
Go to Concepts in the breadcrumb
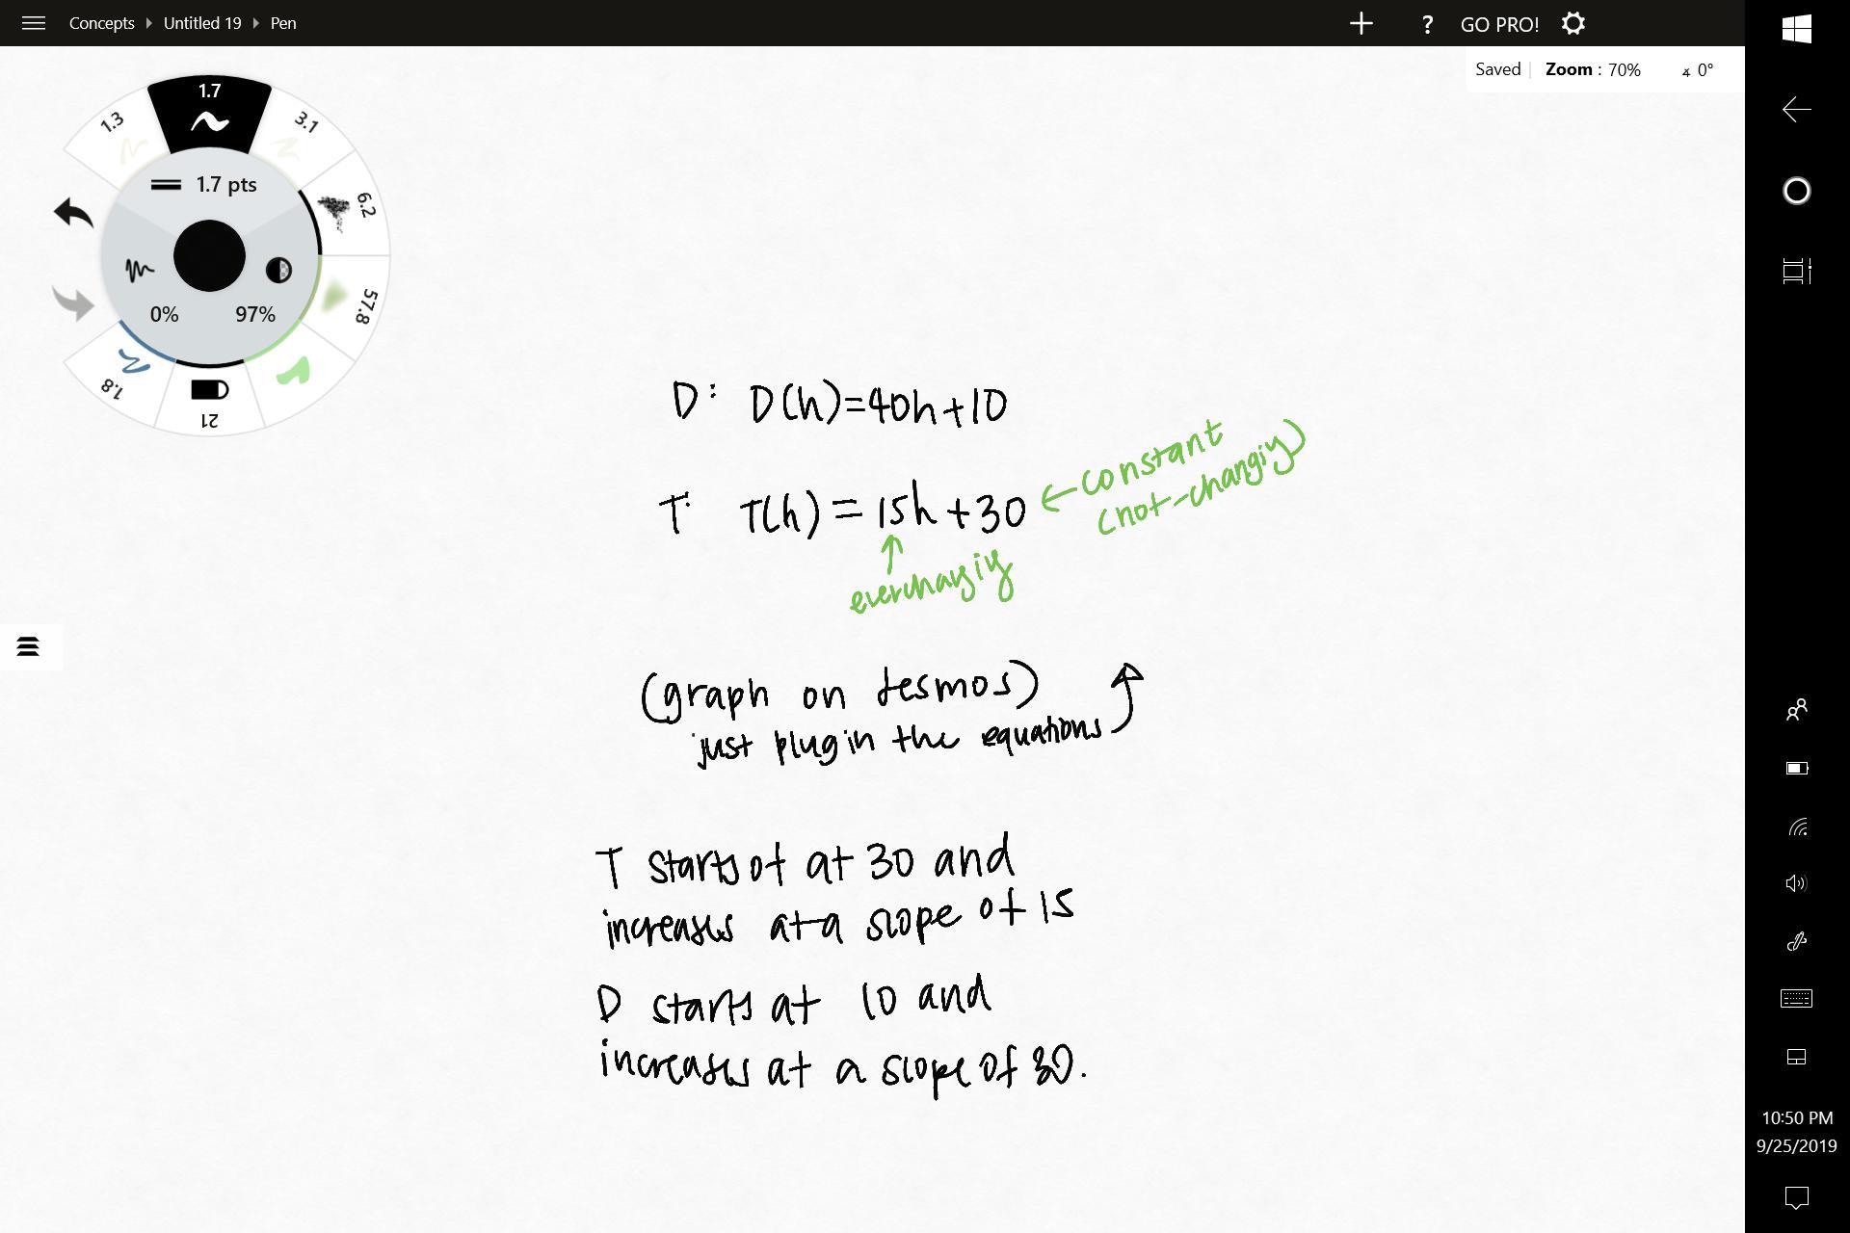[101, 23]
